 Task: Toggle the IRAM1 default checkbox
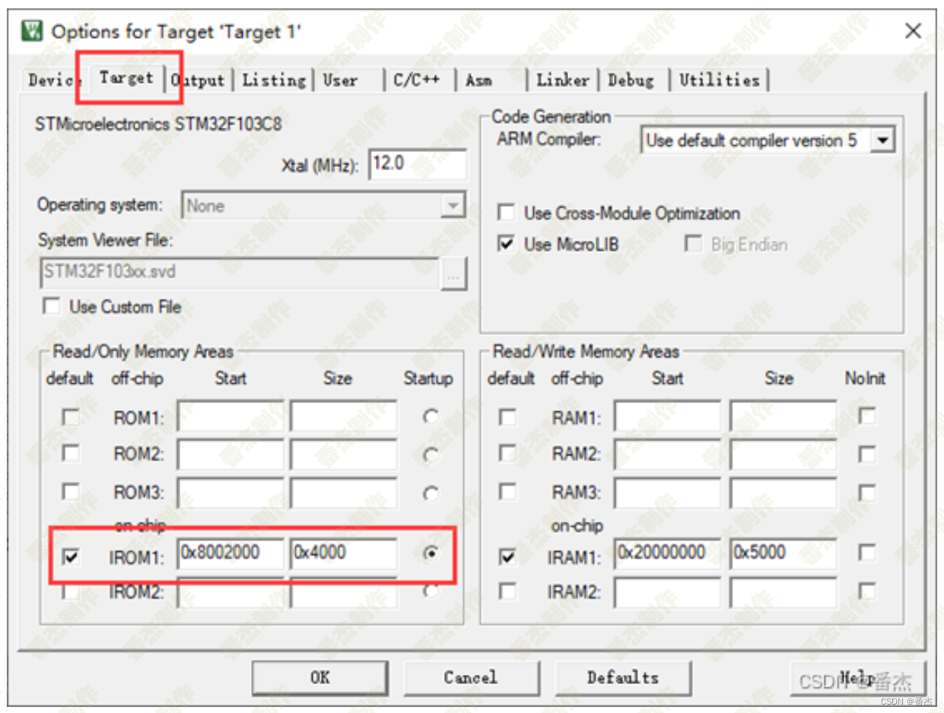point(507,557)
